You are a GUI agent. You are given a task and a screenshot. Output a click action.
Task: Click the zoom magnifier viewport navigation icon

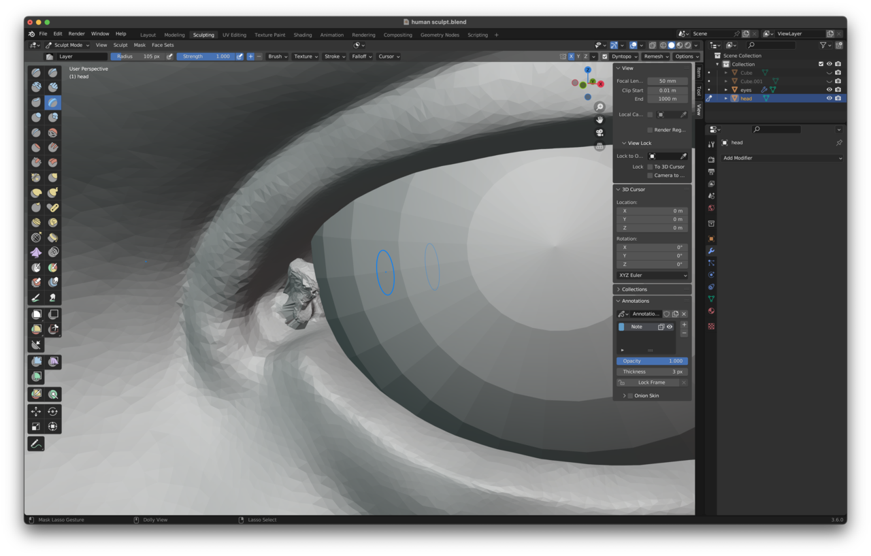coord(599,108)
